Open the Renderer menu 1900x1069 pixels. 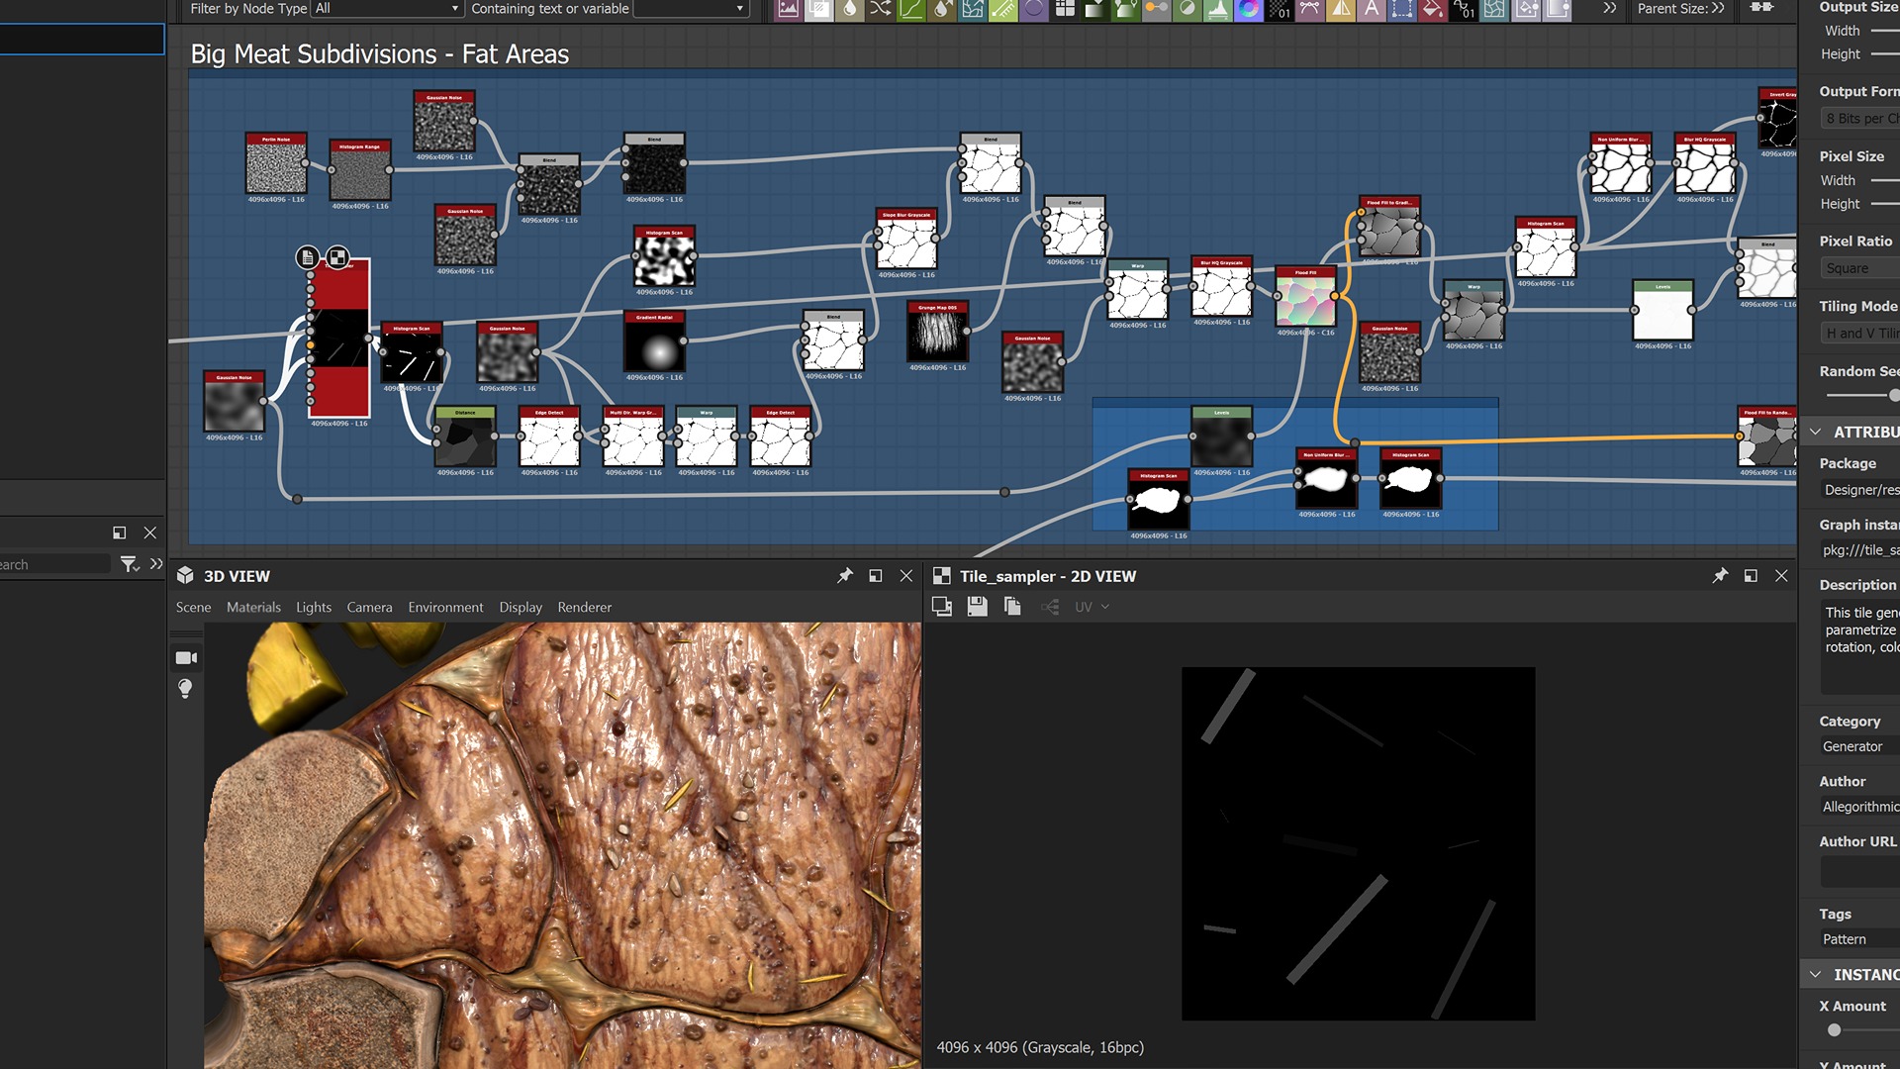584,607
